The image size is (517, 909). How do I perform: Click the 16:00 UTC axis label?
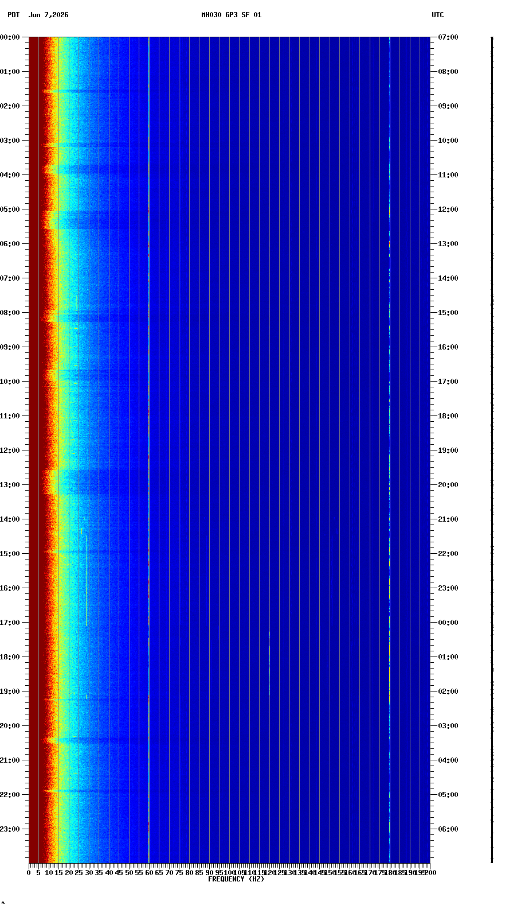point(448,347)
